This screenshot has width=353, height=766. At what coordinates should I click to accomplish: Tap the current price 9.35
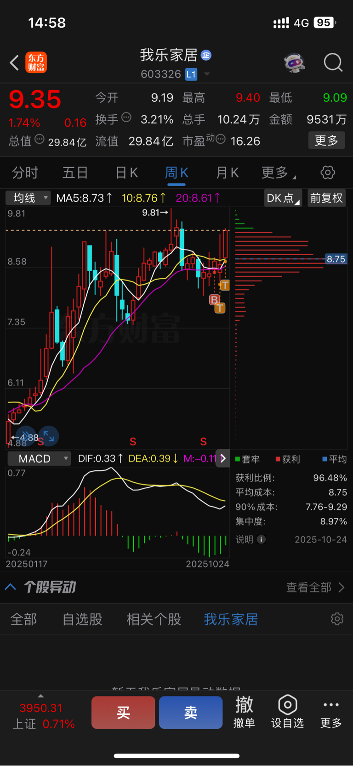[x=35, y=99]
